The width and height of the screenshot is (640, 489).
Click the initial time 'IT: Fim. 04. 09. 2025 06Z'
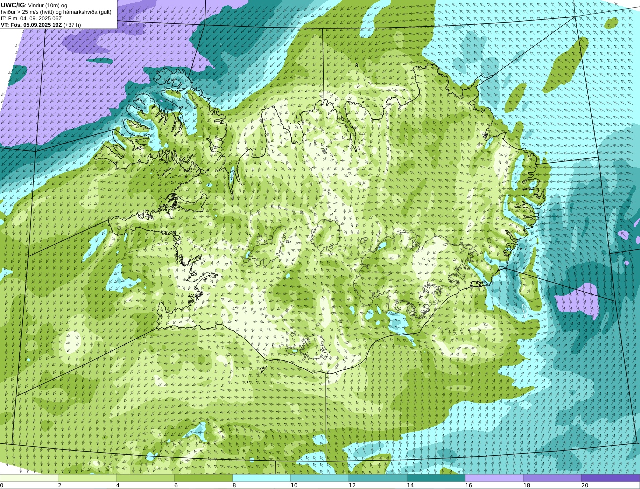tap(31, 18)
